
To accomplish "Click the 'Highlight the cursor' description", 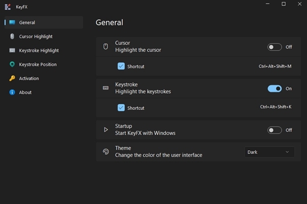I will click(x=138, y=50).
